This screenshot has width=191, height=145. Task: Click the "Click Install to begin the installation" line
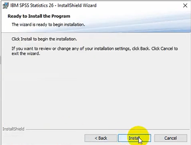point(44,39)
